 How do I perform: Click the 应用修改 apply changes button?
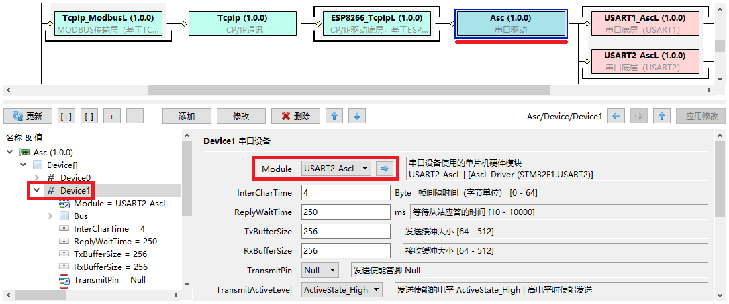pos(701,116)
